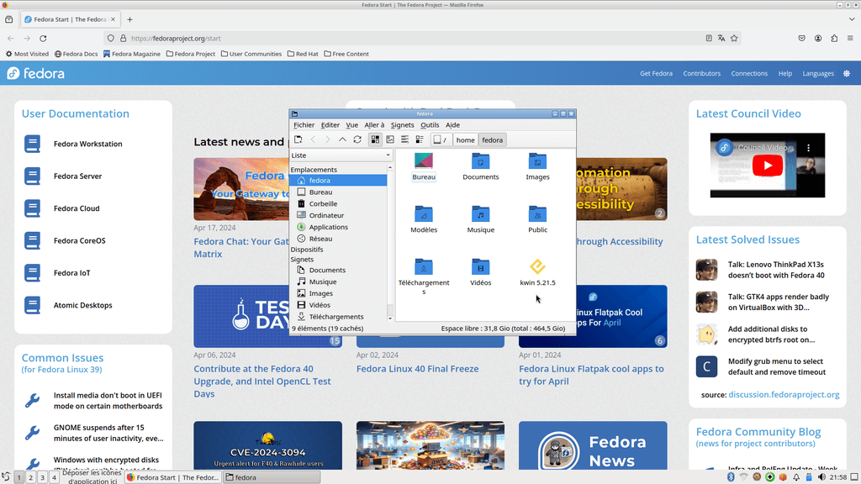
Task: Select the Téléchargements bookmark in the sidebar
Action: [x=338, y=317]
